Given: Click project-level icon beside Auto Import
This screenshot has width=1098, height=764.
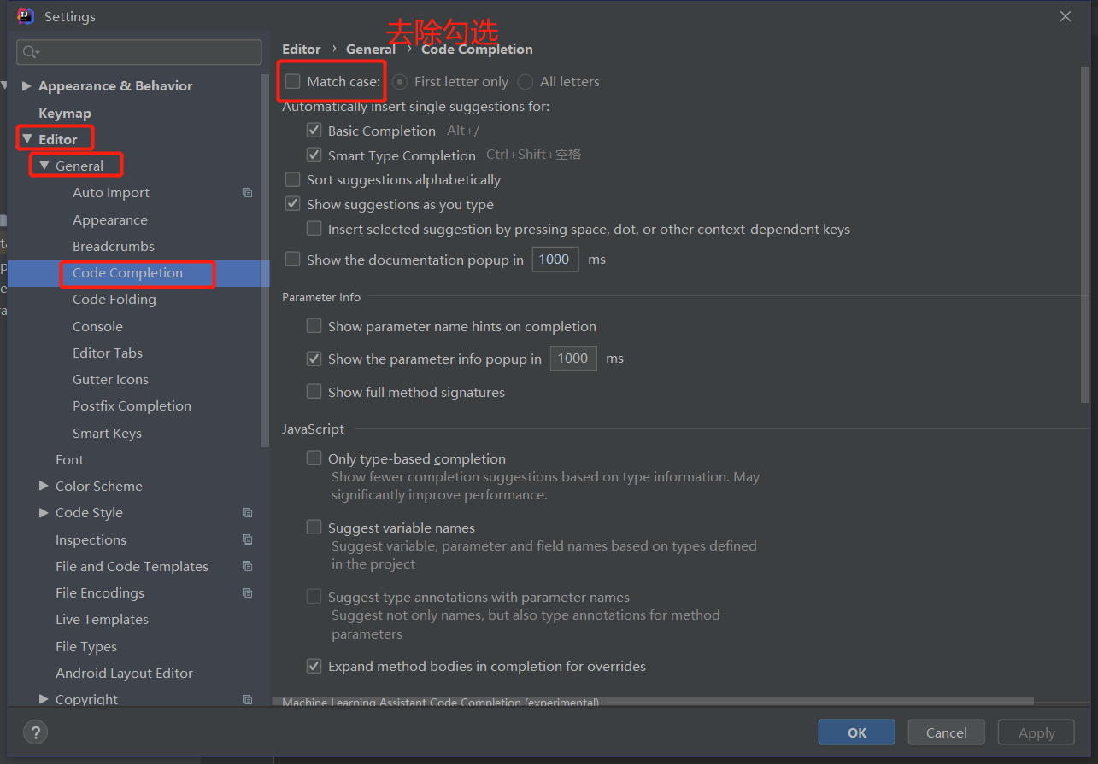Looking at the screenshot, I should click(247, 193).
